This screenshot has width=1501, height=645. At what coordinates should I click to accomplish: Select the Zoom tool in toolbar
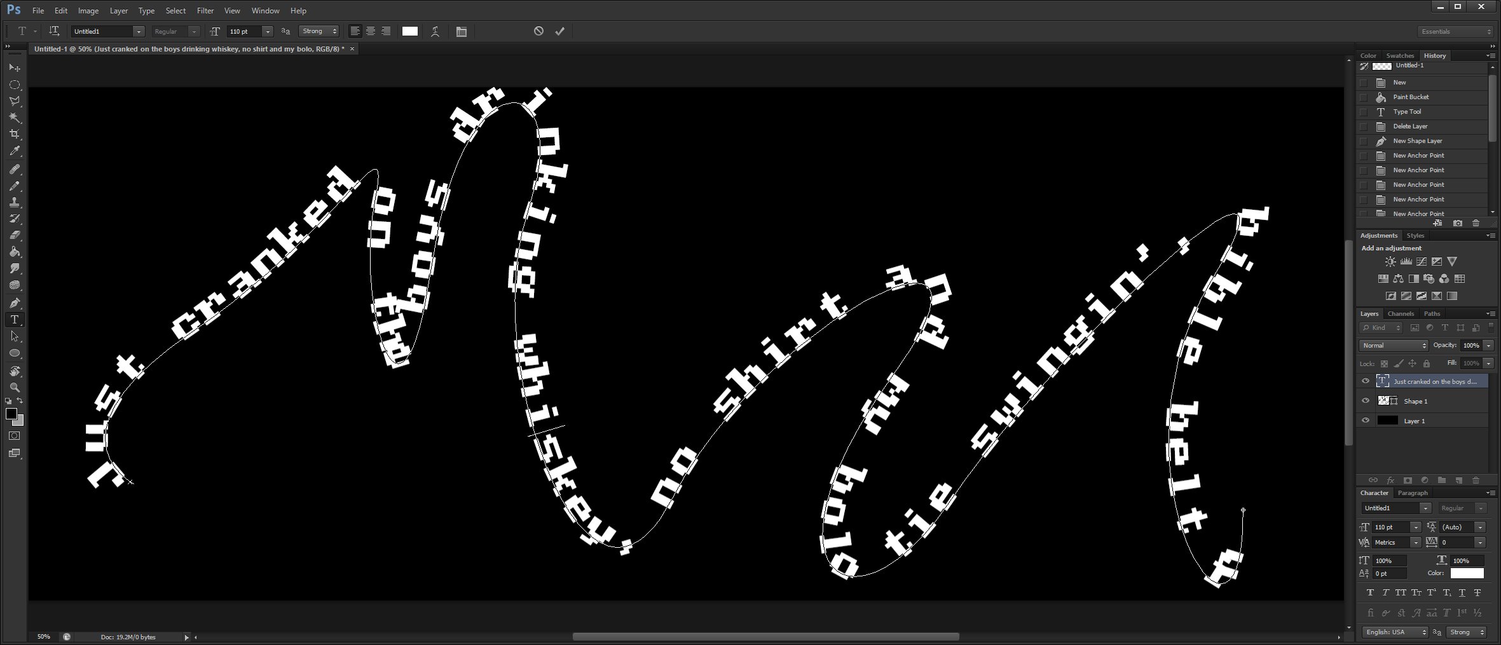[15, 388]
